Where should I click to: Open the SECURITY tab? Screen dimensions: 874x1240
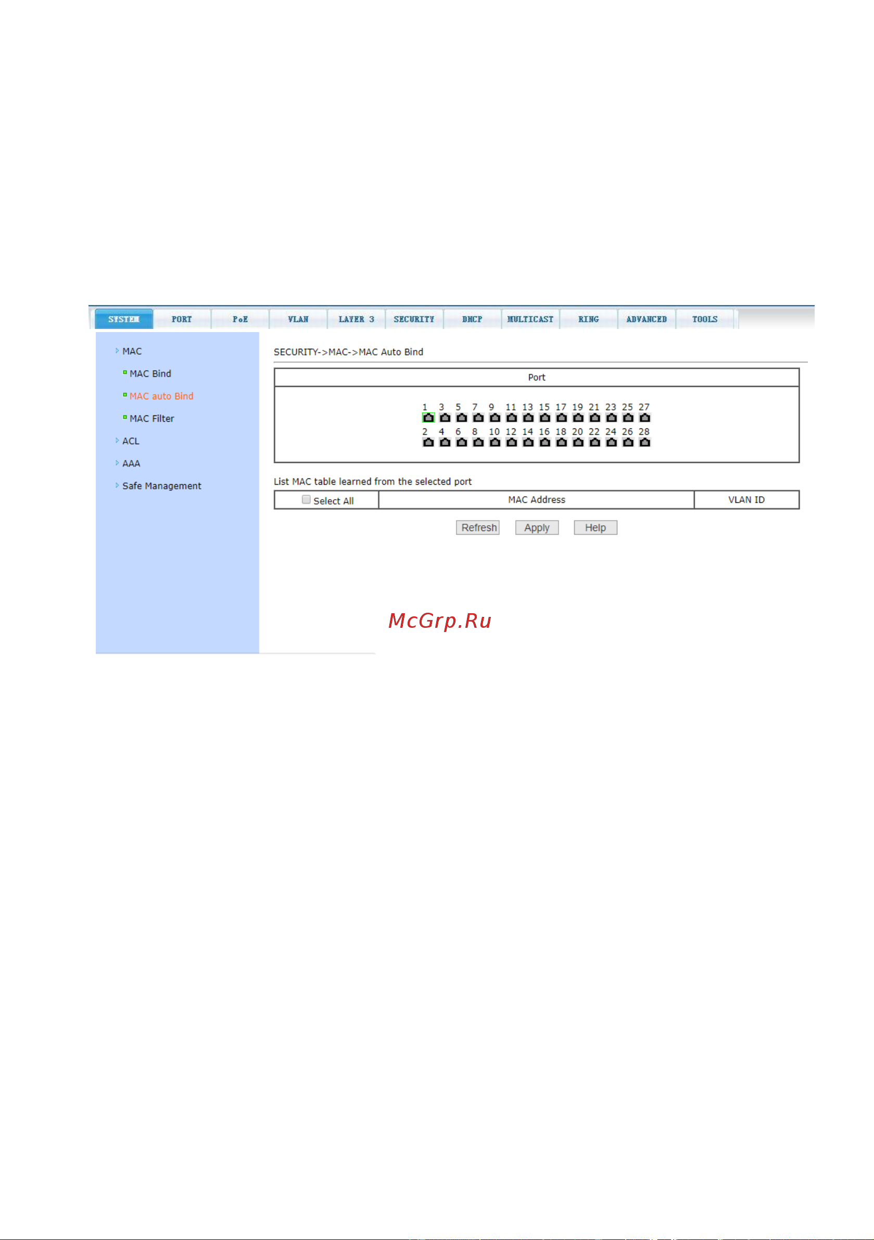414,319
